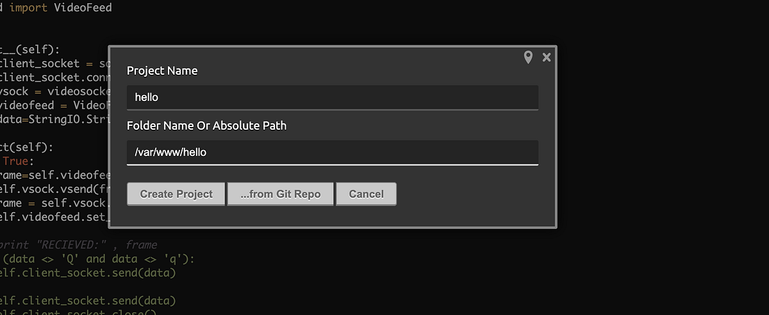
Task: Pin the dialog using the marker icon
Action: pos(528,58)
